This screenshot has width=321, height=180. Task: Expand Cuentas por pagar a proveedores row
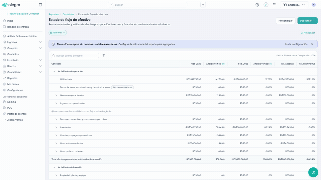(x=56, y=135)
